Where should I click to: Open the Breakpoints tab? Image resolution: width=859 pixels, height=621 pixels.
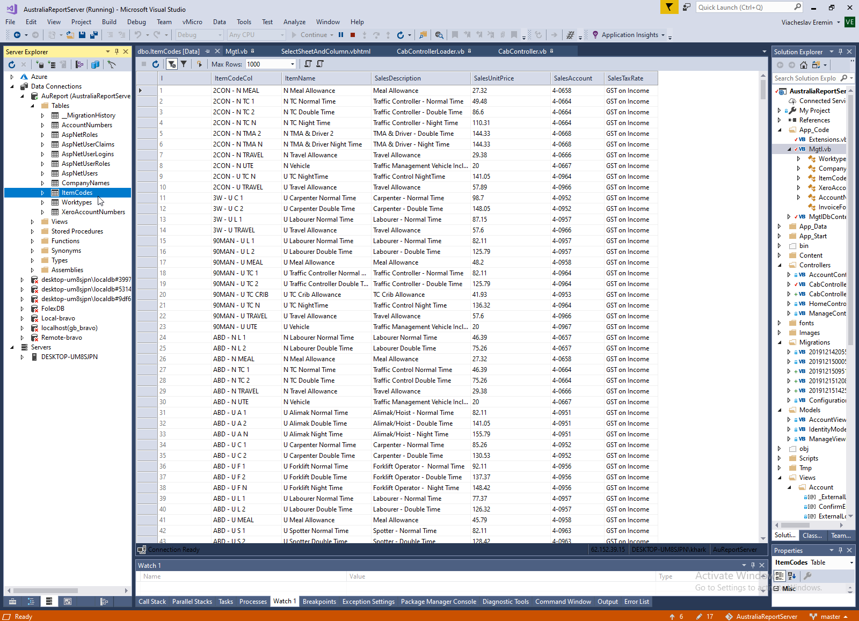(x=319, y=602)
